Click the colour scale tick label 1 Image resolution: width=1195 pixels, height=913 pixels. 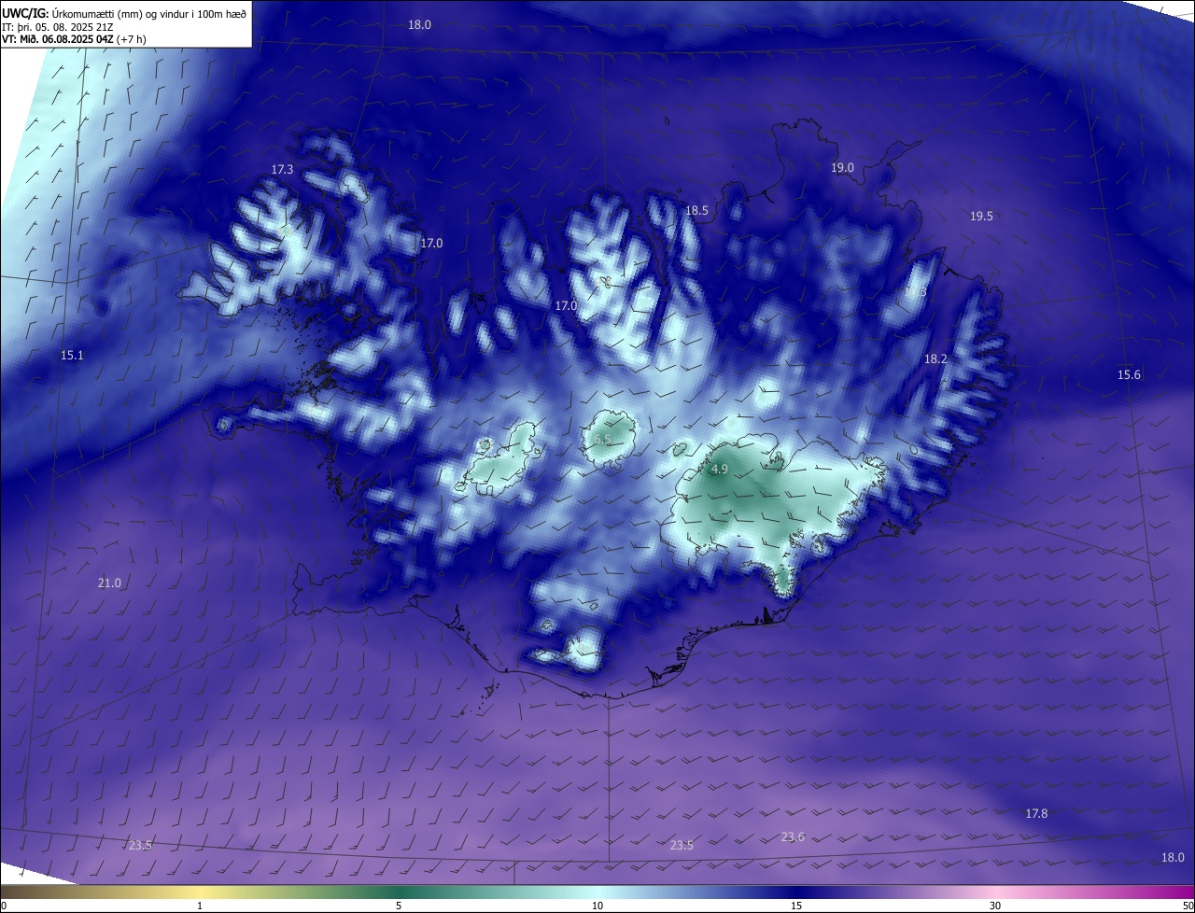click(200, 906)
